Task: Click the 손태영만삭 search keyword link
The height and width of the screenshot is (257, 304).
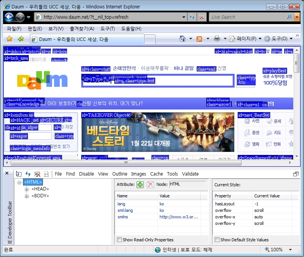Action: pos(125,68)
